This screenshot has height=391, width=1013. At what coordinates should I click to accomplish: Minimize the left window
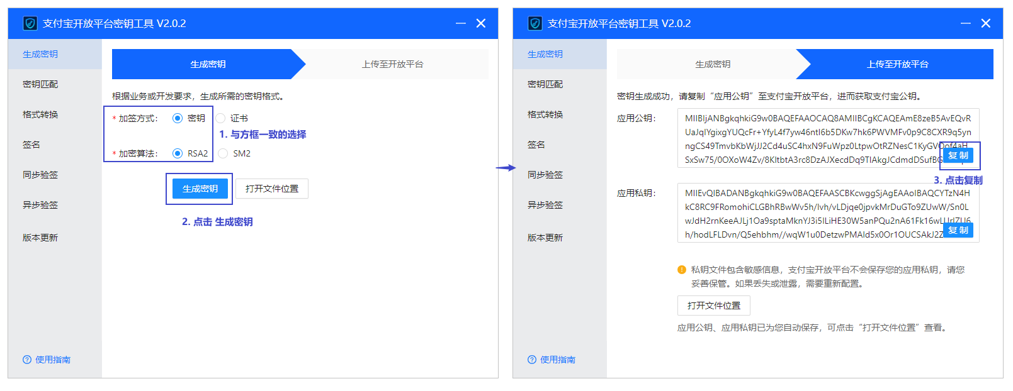click(461, 23)
